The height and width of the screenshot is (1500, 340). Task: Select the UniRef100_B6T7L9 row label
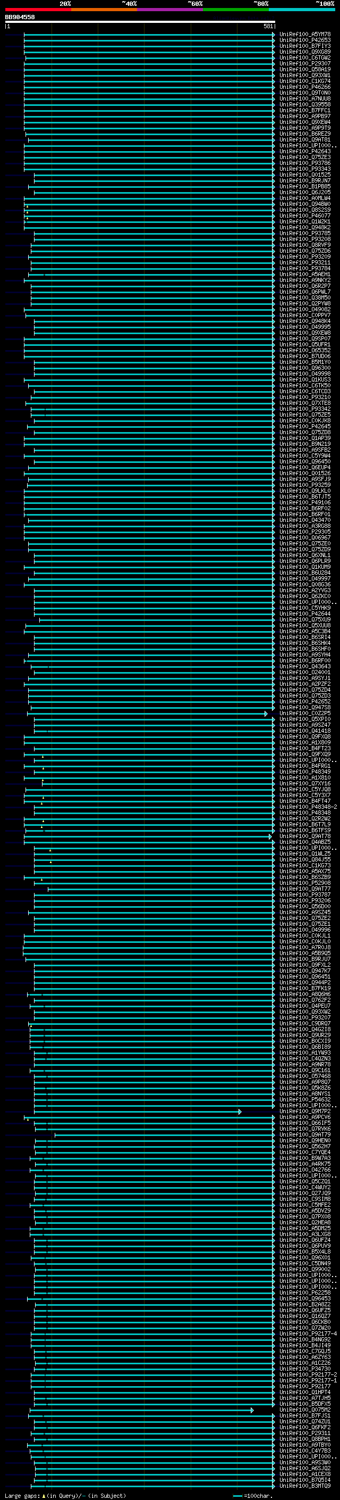pos(305,825)
